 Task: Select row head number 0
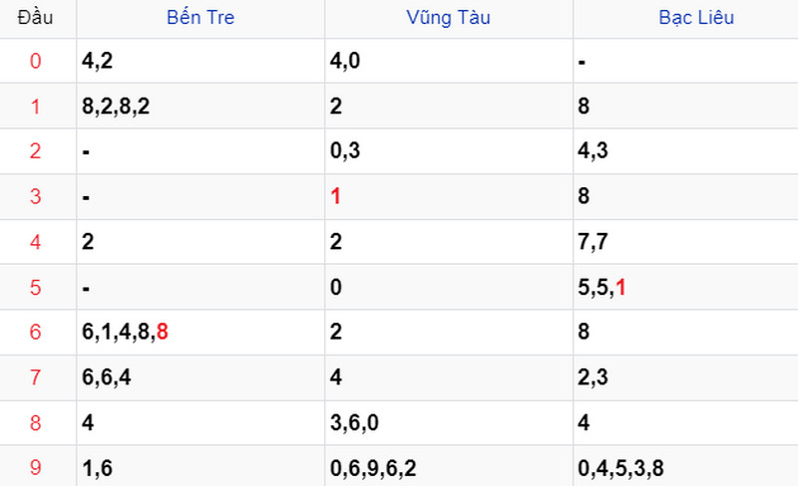tap(35, 61)
